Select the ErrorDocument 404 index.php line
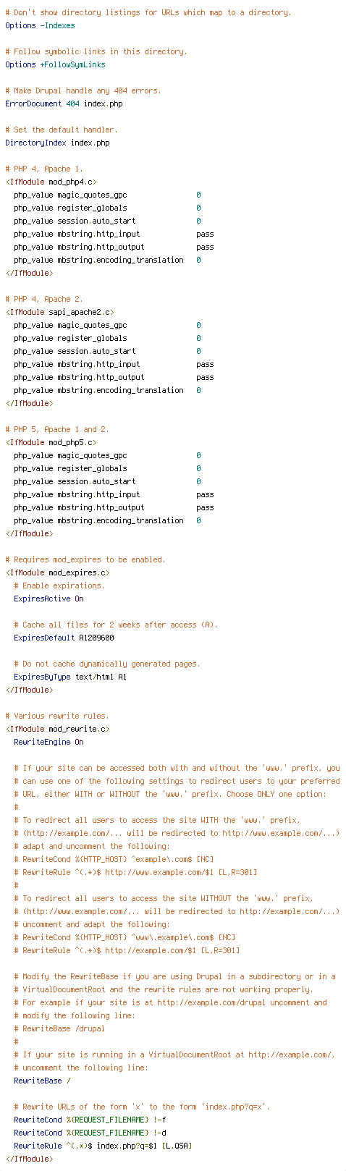346x1171 pixels. point(64,103)
